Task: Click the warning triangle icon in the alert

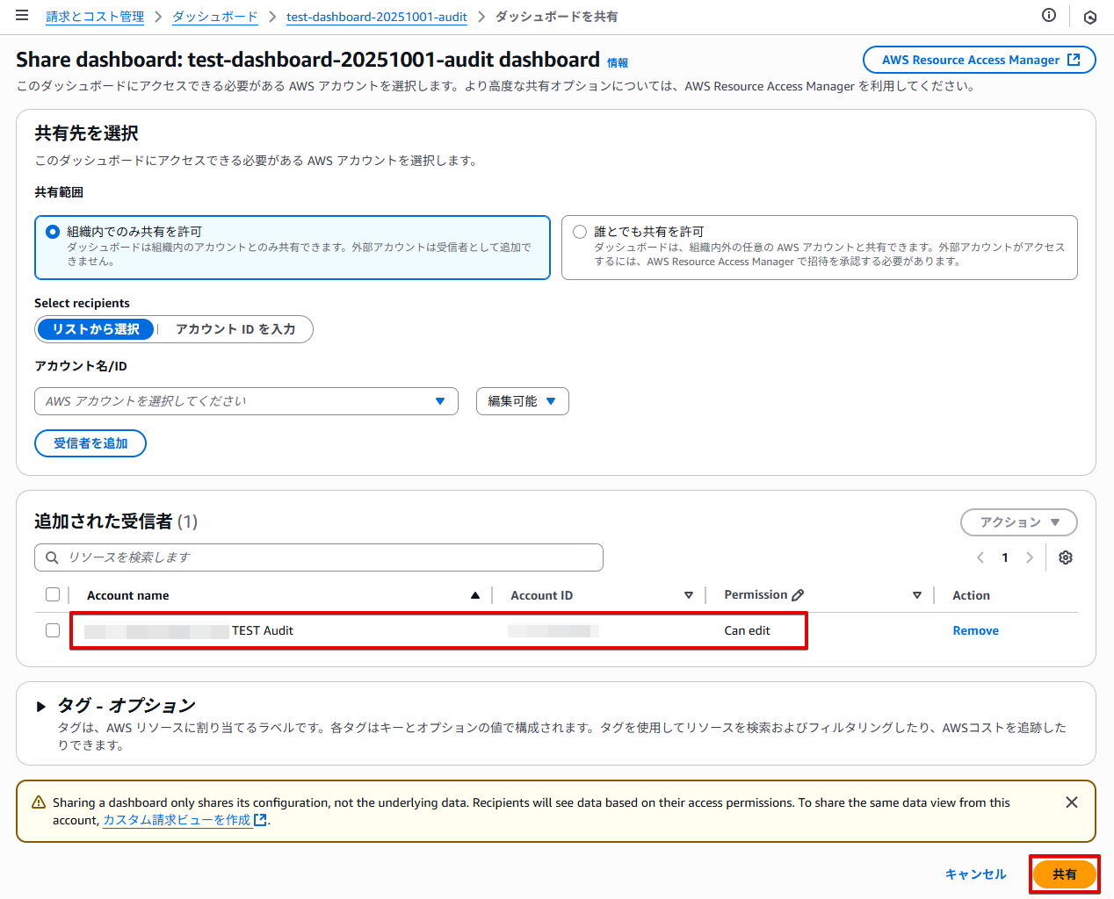Action: coord(39,802)
